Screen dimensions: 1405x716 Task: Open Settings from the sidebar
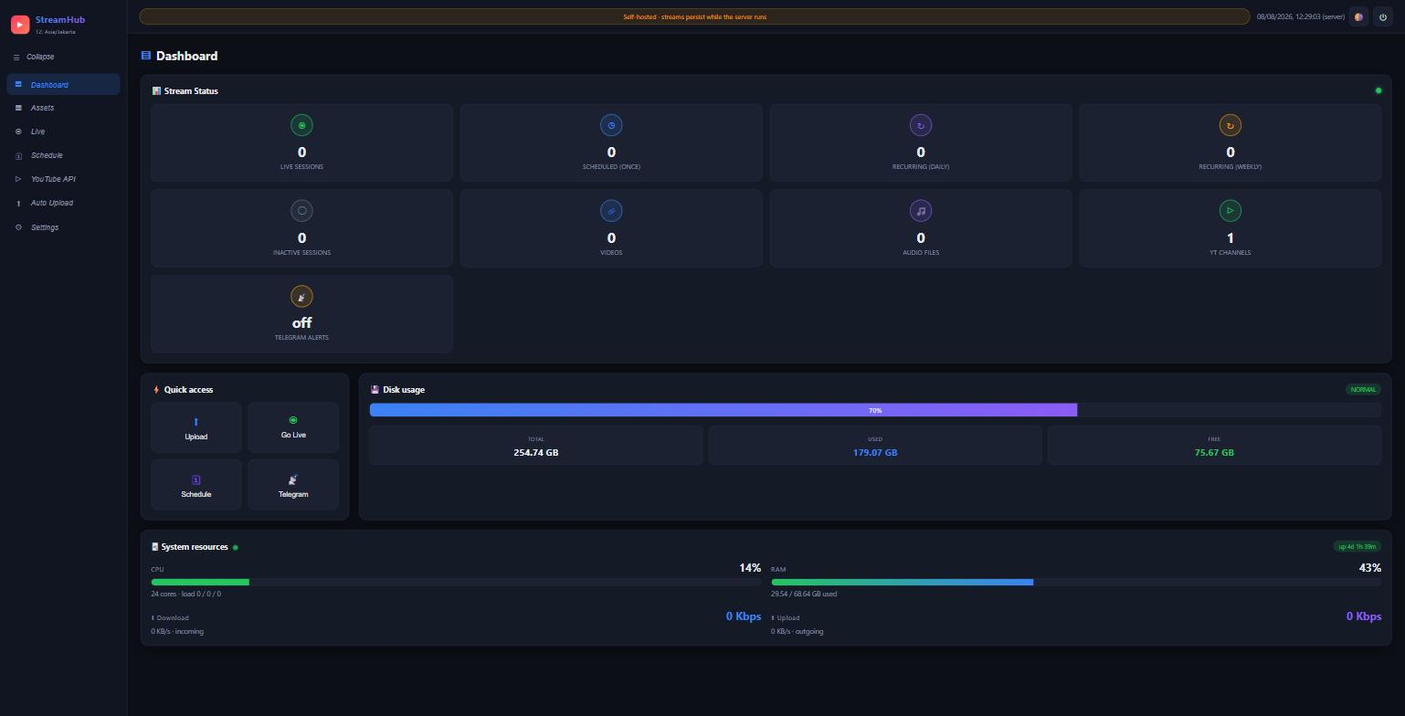[63, 227]
